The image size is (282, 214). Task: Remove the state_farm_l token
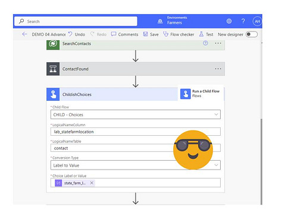pyautogui.click(x=92, y=183)
